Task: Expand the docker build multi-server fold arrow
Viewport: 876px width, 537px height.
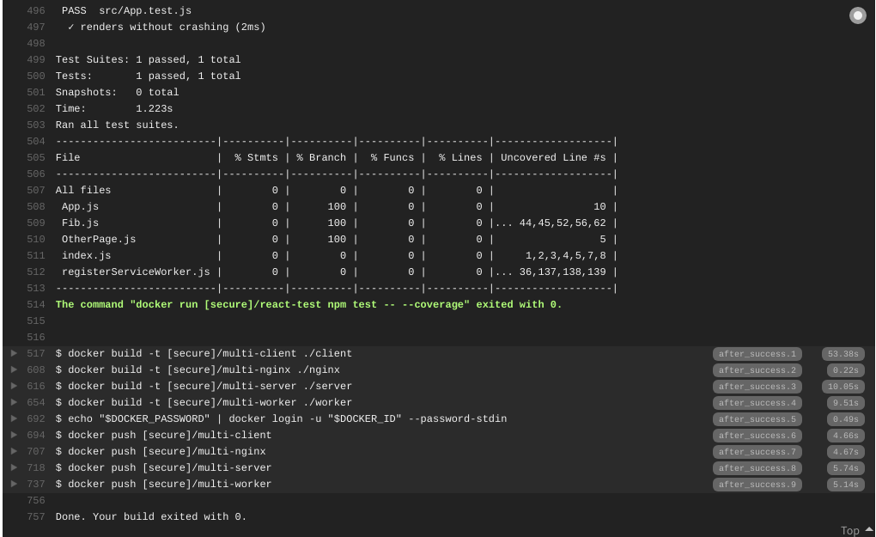Action: click(x=14, y=386)
